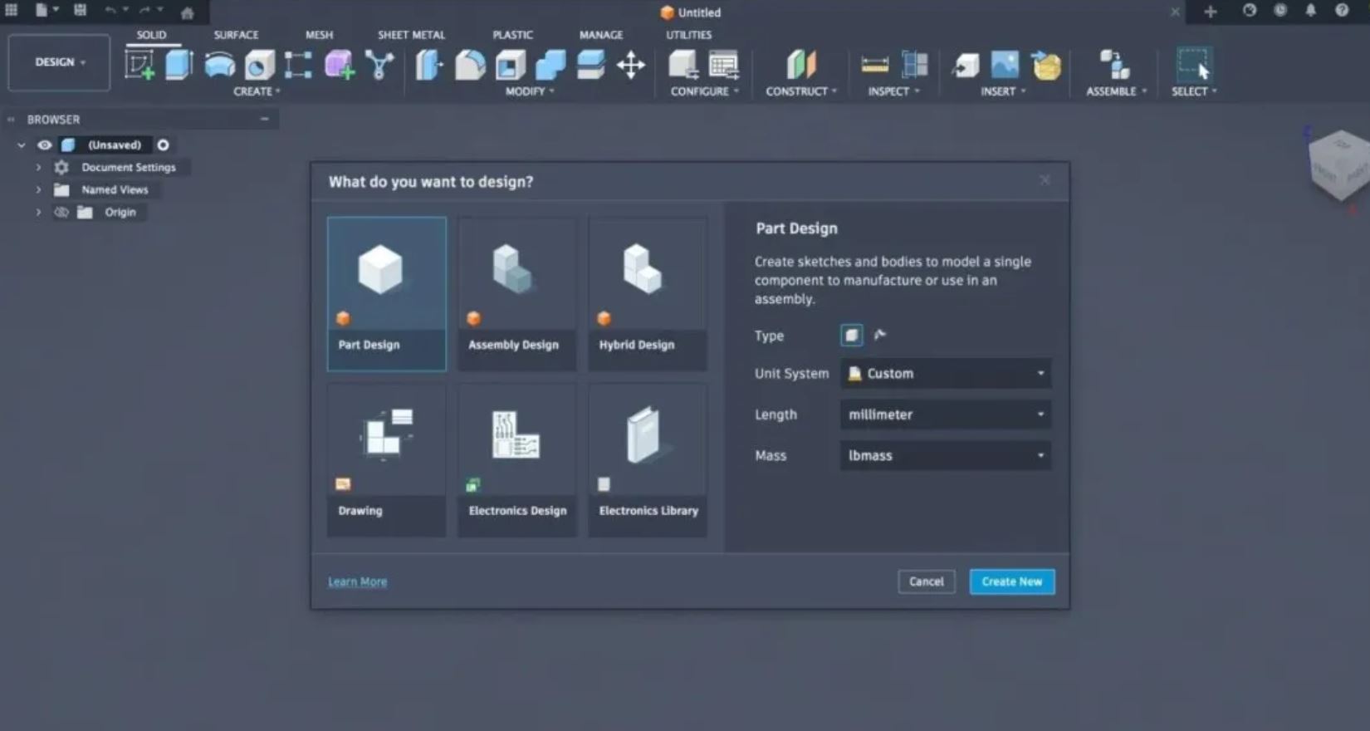Toggle visibility eye of Unsaved component

click(45, 145)
